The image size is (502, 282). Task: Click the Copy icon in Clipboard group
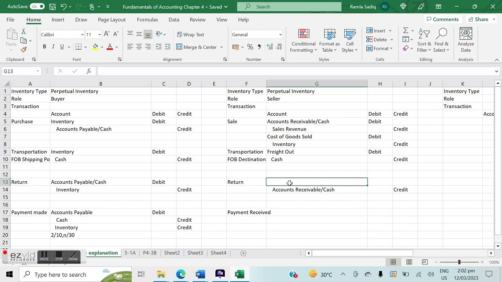(24, 40)
